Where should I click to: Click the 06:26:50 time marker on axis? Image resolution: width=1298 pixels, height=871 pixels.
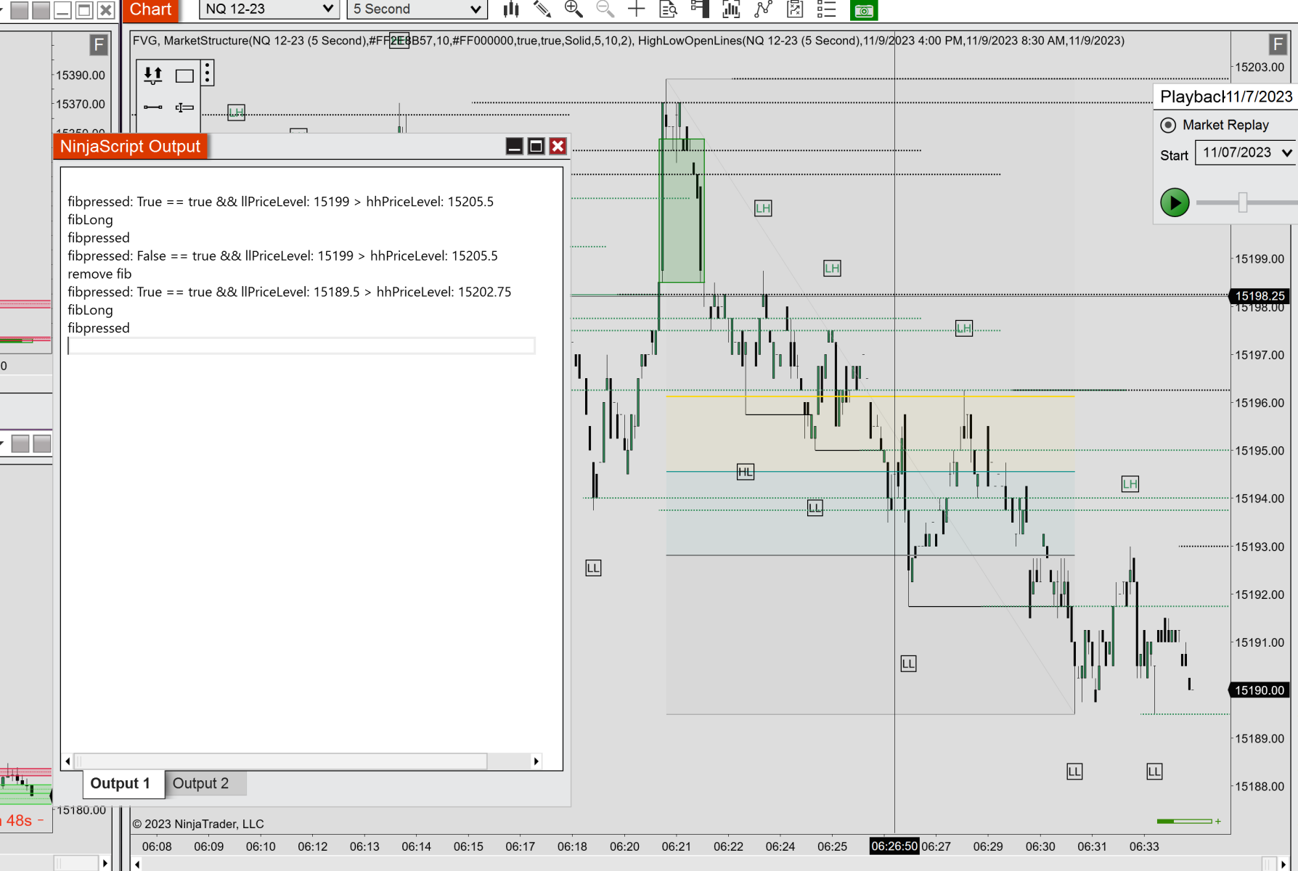[894, 846]
